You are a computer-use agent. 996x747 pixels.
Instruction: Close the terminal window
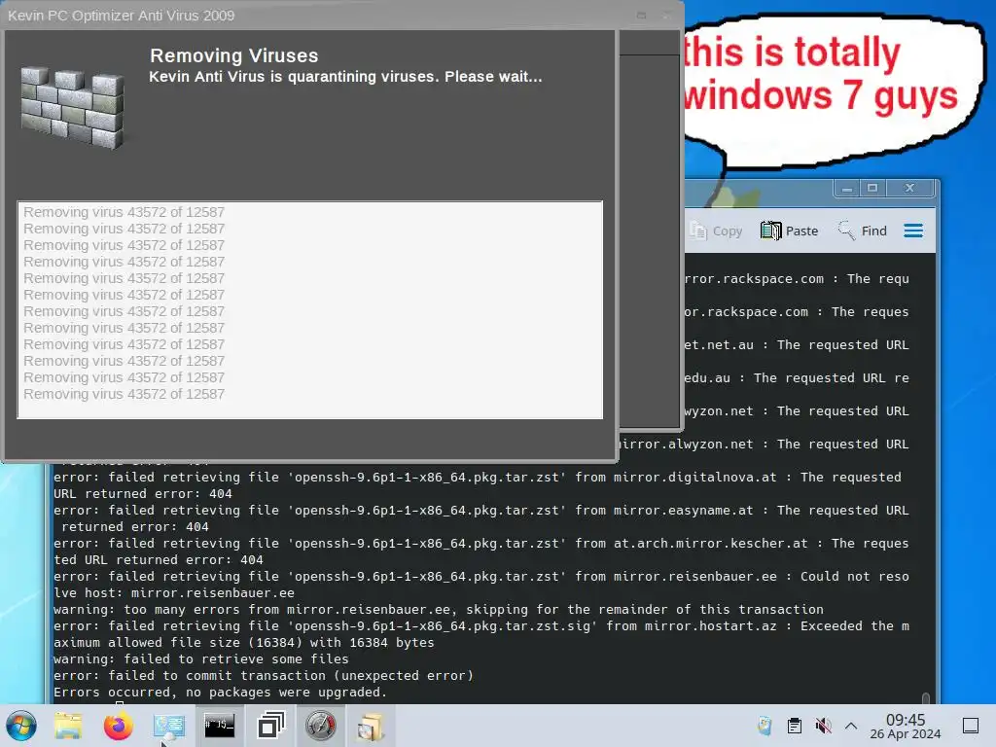[x=909, y=188]
